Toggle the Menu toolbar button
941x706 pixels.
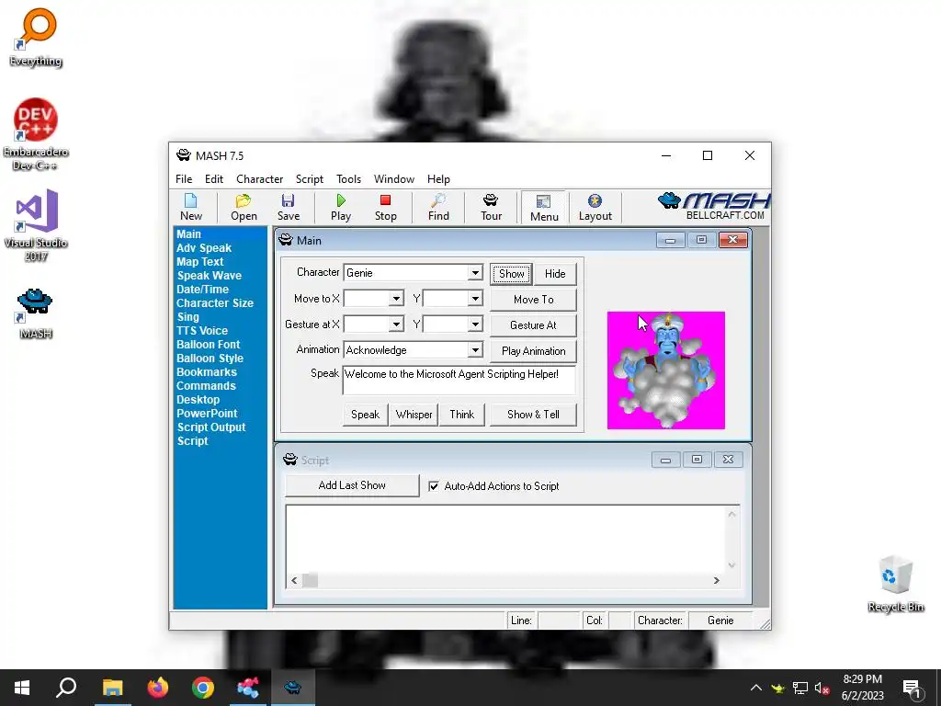point(544,208)
